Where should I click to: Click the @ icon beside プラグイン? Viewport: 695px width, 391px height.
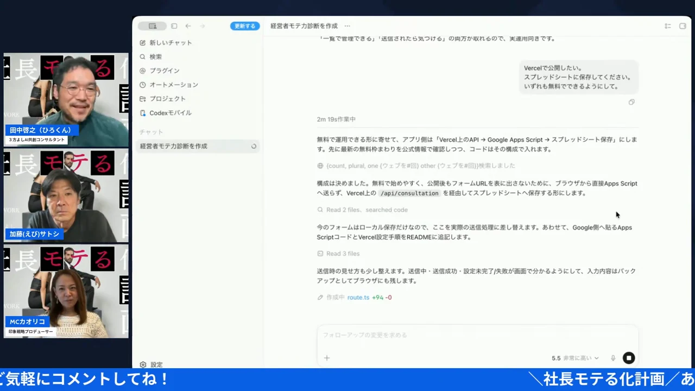[143, 71]
